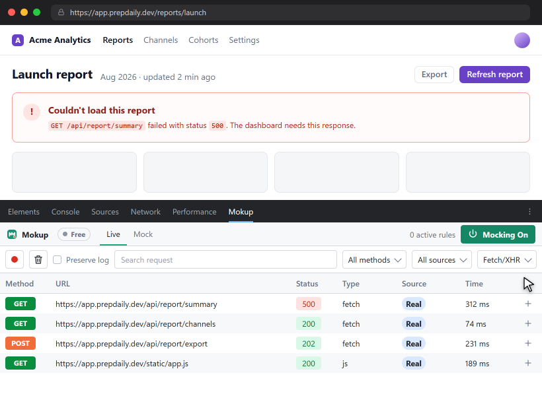This screenshot has height=396, width=542.
Task: Open the Channels nav item
Action: coord(161,40)
